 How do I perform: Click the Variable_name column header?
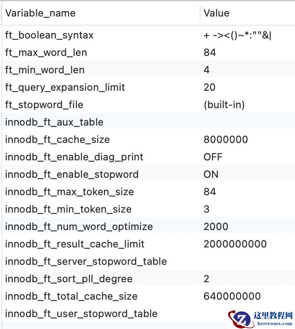click(40, 13)
